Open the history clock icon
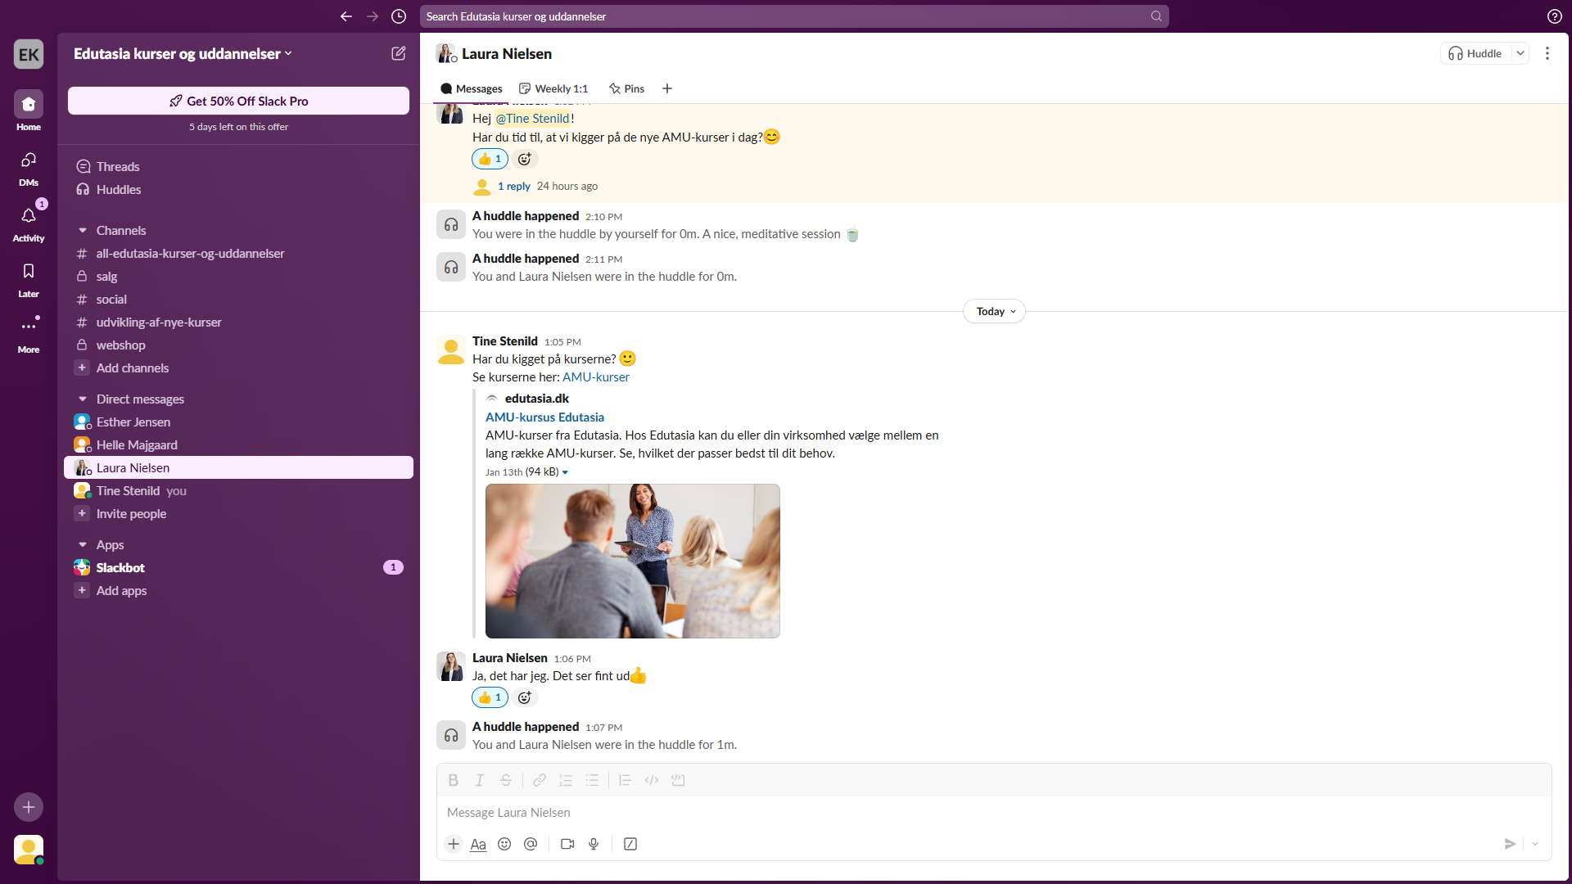1572x884 pixels. (x=399, y=16)
